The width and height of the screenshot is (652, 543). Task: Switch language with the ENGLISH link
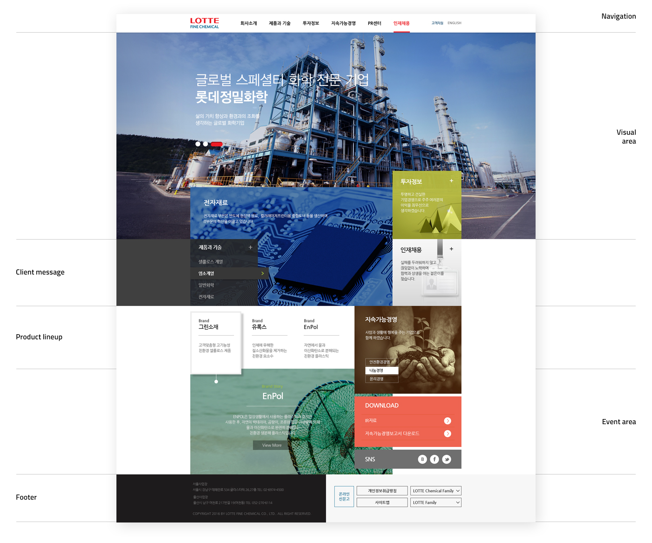click(x=455, y=23)
